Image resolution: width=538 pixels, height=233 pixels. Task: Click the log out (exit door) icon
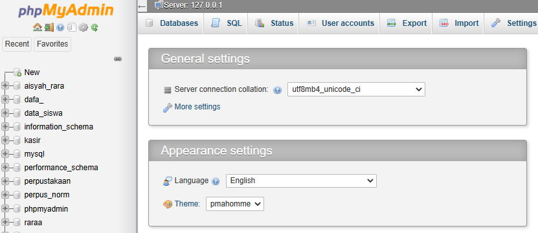pos(49,27)
